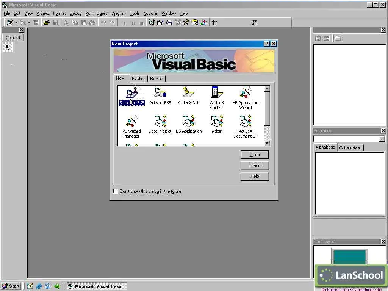
Task: Click the Internet Explorer quick launch icon
Action: (x=39, y=286)
